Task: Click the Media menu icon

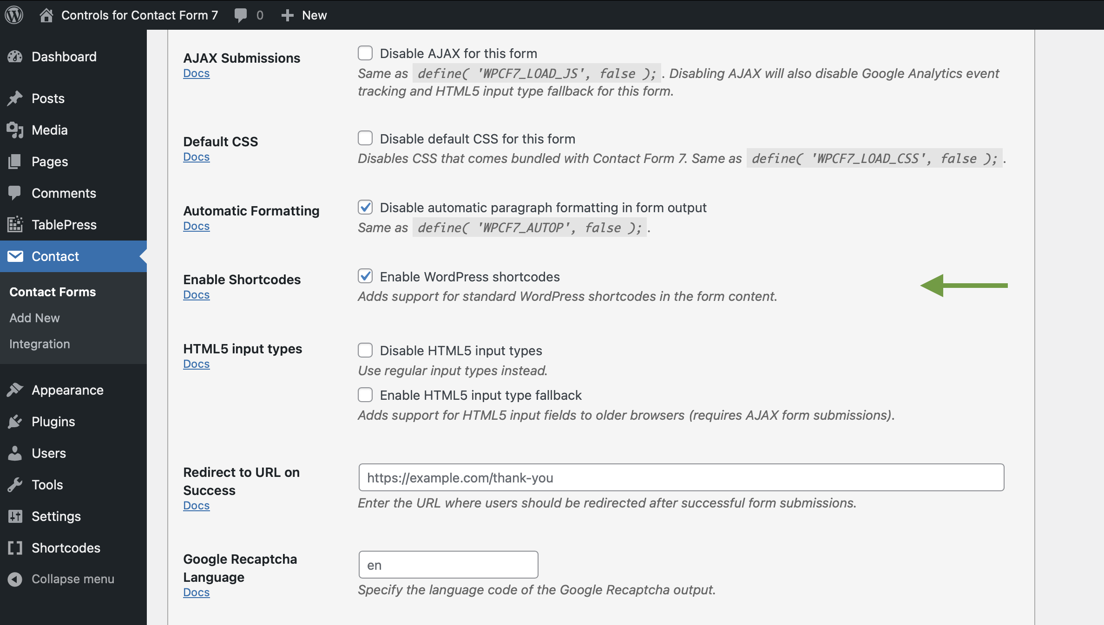Action: (14, 130)
